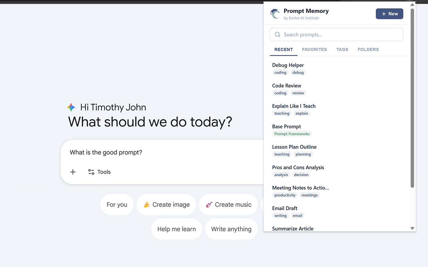The width and height of the screenshot is (428, 267).
Task: Click the sparkle icon next to Hi Timothy John
Action: coord(71,107)
